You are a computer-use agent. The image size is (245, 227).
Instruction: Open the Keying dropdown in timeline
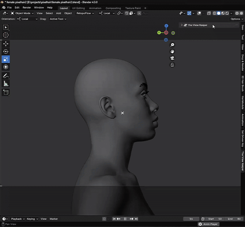(x=32, y=219)
